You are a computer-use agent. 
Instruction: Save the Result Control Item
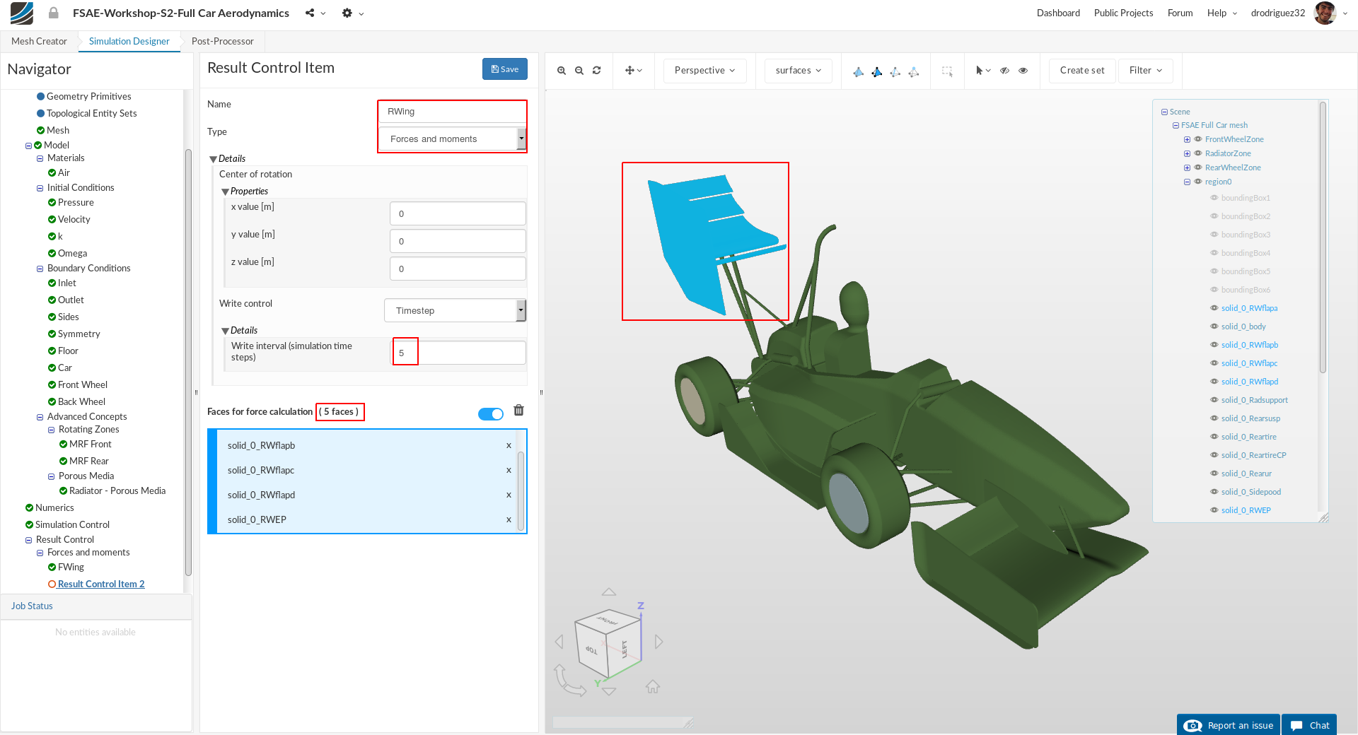504,69
